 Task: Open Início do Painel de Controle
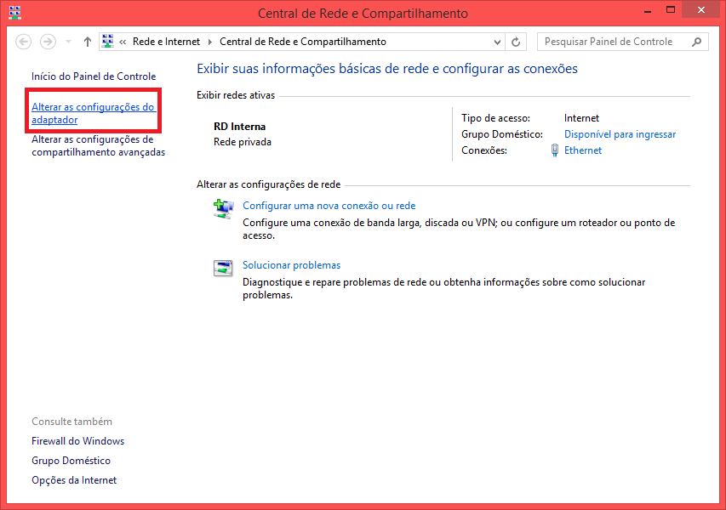[94, 76]
